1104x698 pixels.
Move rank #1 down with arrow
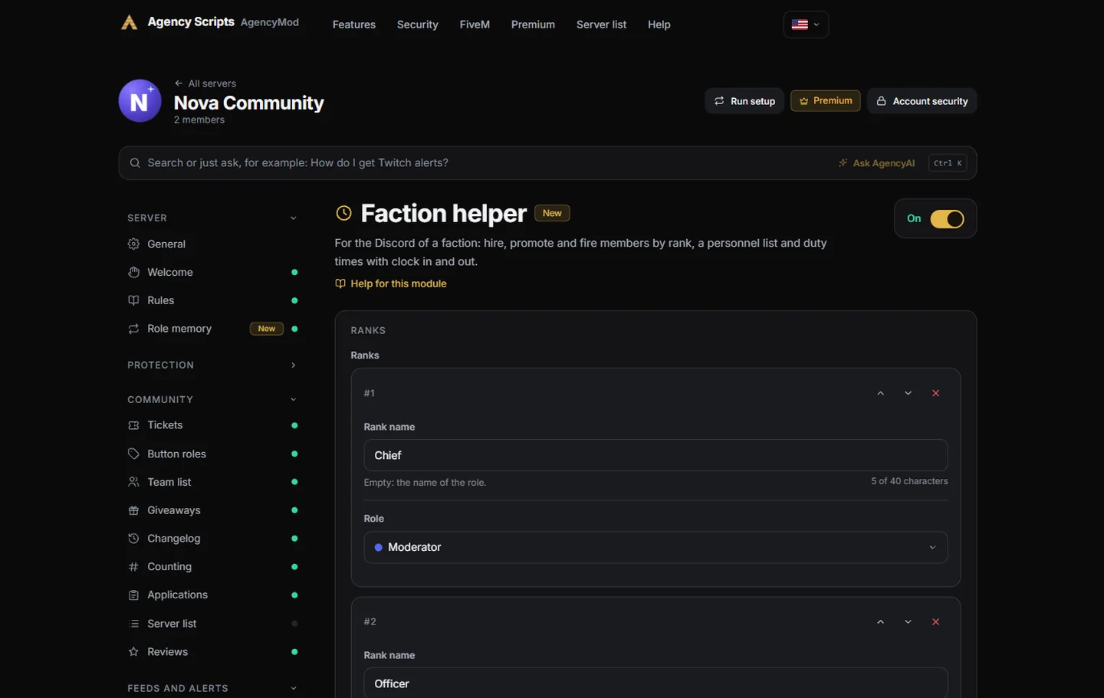pyautogui.click(x=908, y=393)
